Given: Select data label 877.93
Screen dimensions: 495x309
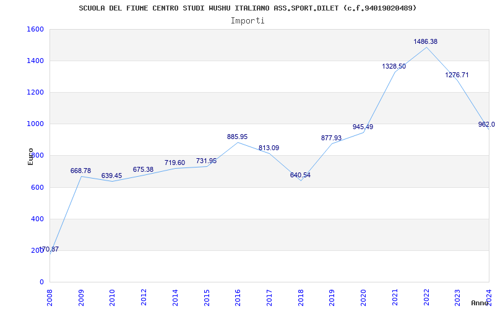Looking at the screenshot, I should (x=331, y=138).
